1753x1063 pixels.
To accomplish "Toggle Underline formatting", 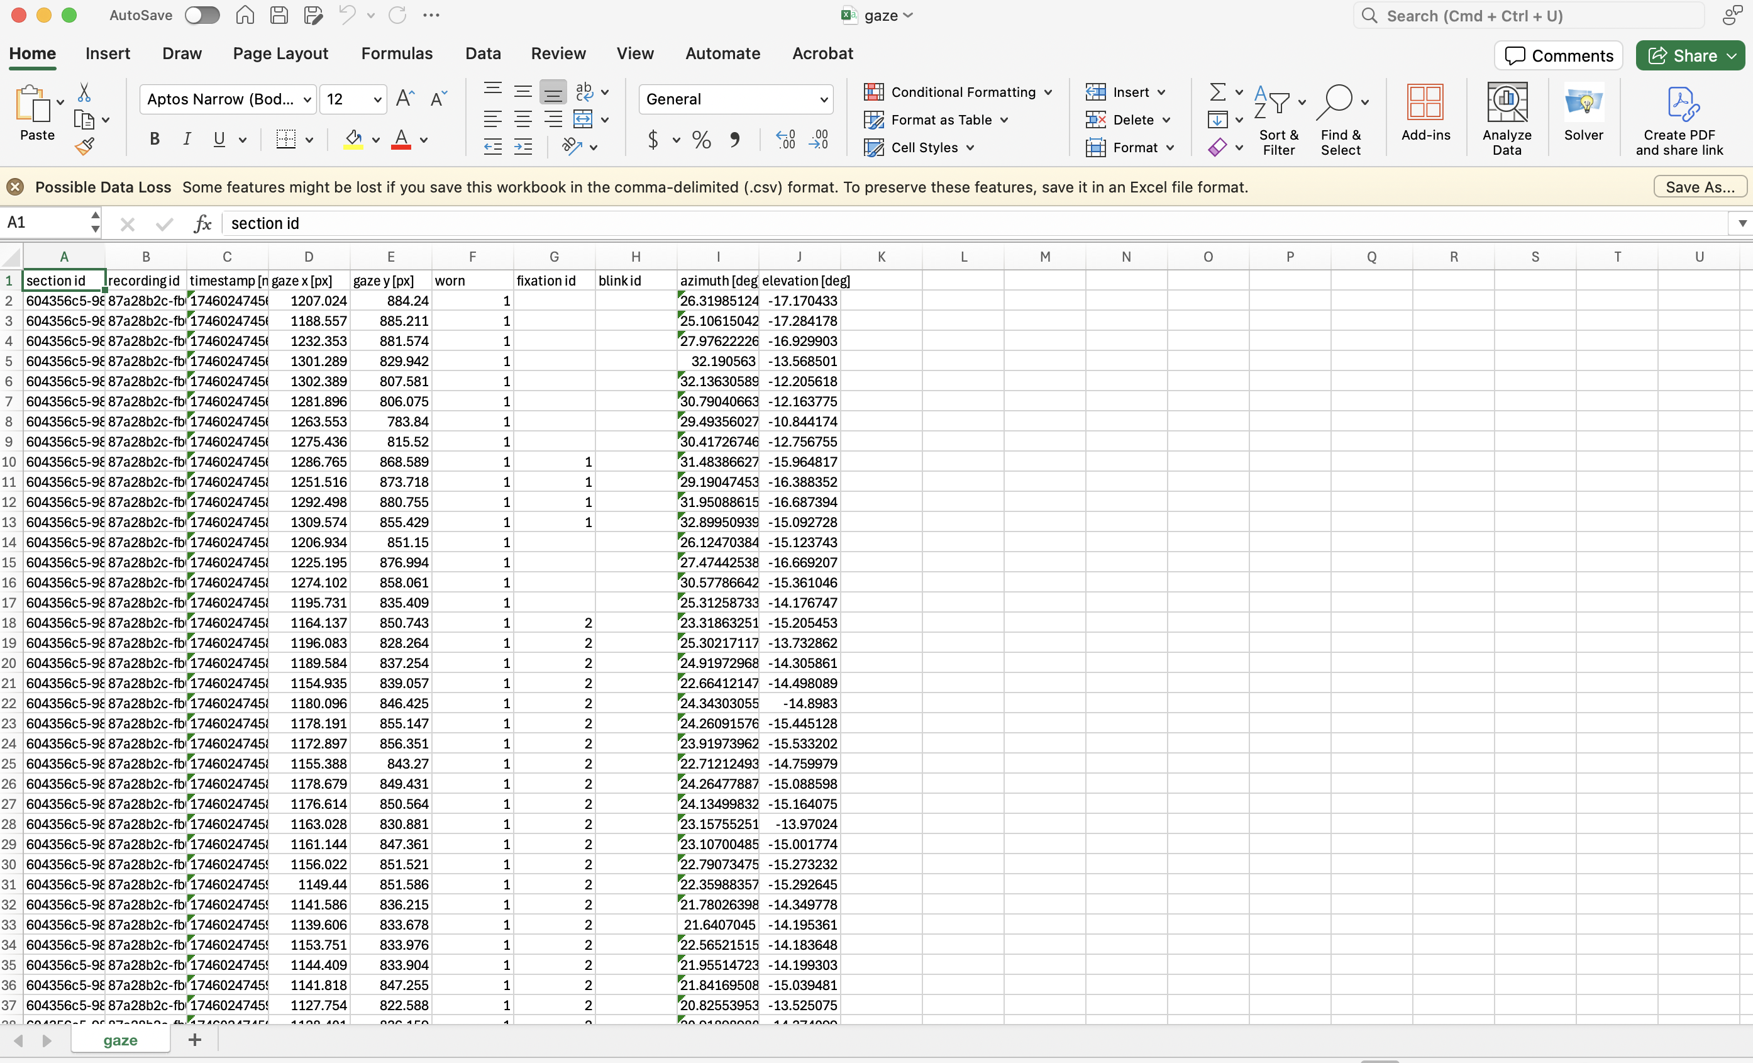I will pyautogui.click(x=219, y=140).
